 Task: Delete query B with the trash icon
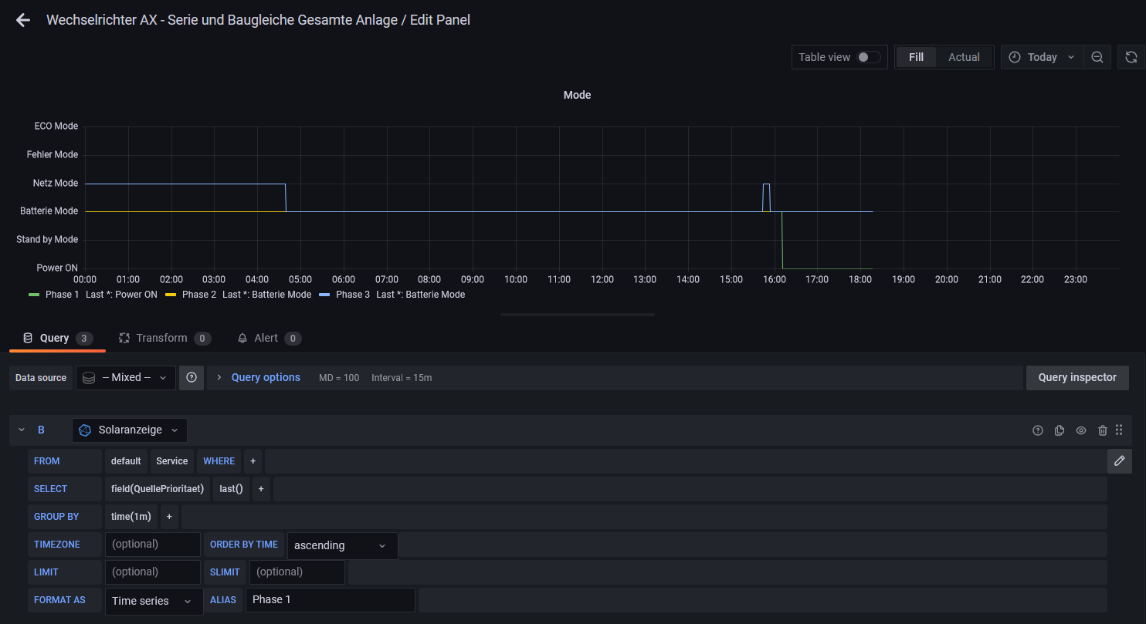1103,430
